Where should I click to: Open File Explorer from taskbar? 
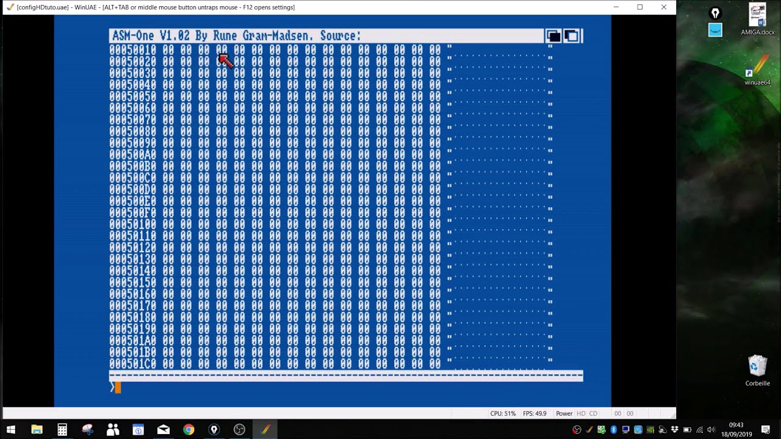37,430
